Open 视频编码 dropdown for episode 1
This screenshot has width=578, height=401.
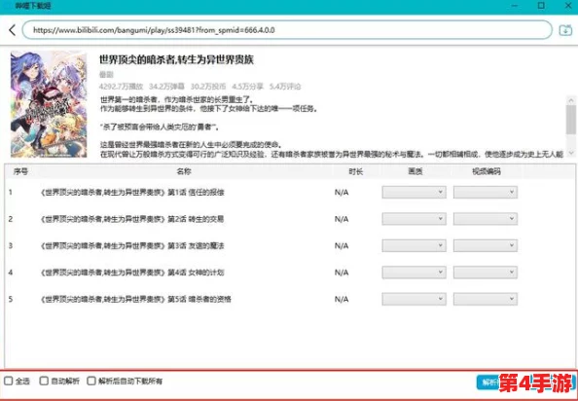(486, 192)
